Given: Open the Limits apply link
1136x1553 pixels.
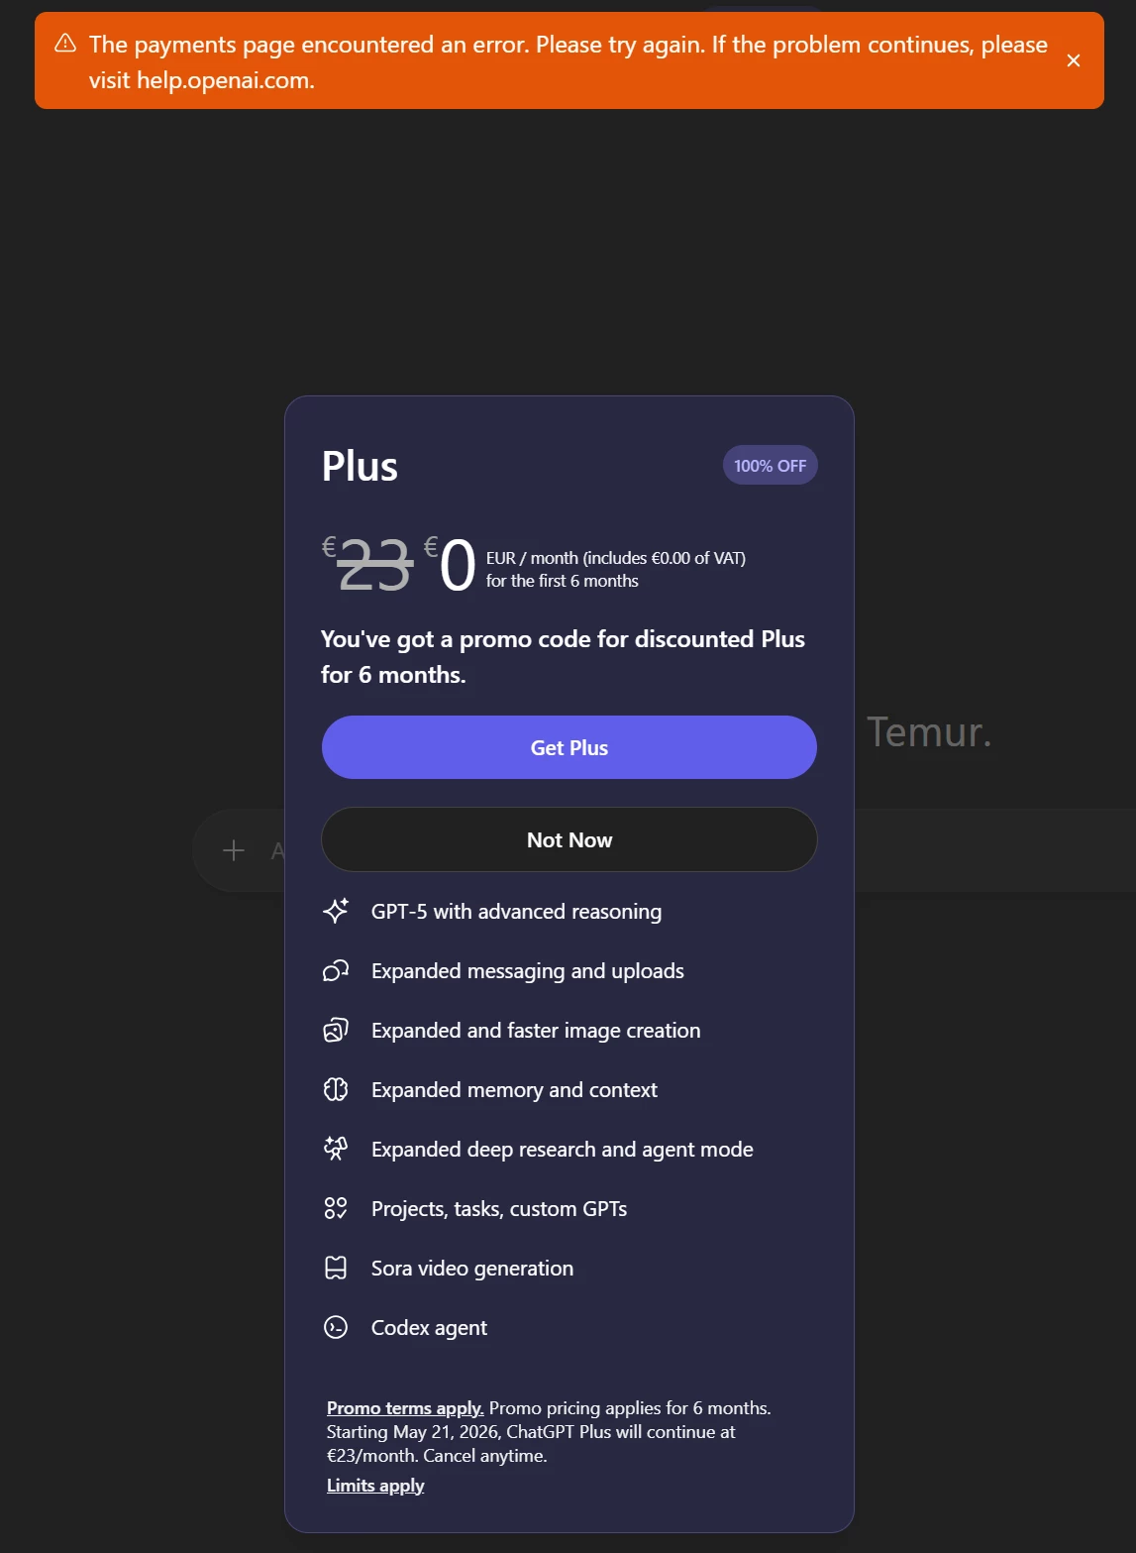Looking at the screenshot, I should (375, 1486).
